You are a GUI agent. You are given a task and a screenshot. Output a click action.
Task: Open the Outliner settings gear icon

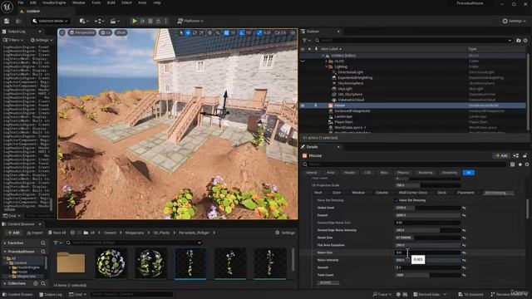[525, 41]
